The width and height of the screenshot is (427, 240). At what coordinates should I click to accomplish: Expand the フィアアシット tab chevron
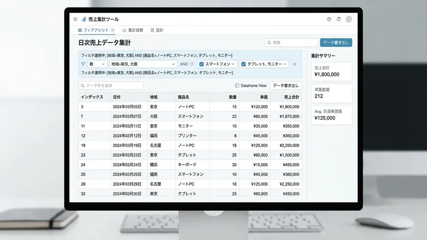tap(112, 30)
